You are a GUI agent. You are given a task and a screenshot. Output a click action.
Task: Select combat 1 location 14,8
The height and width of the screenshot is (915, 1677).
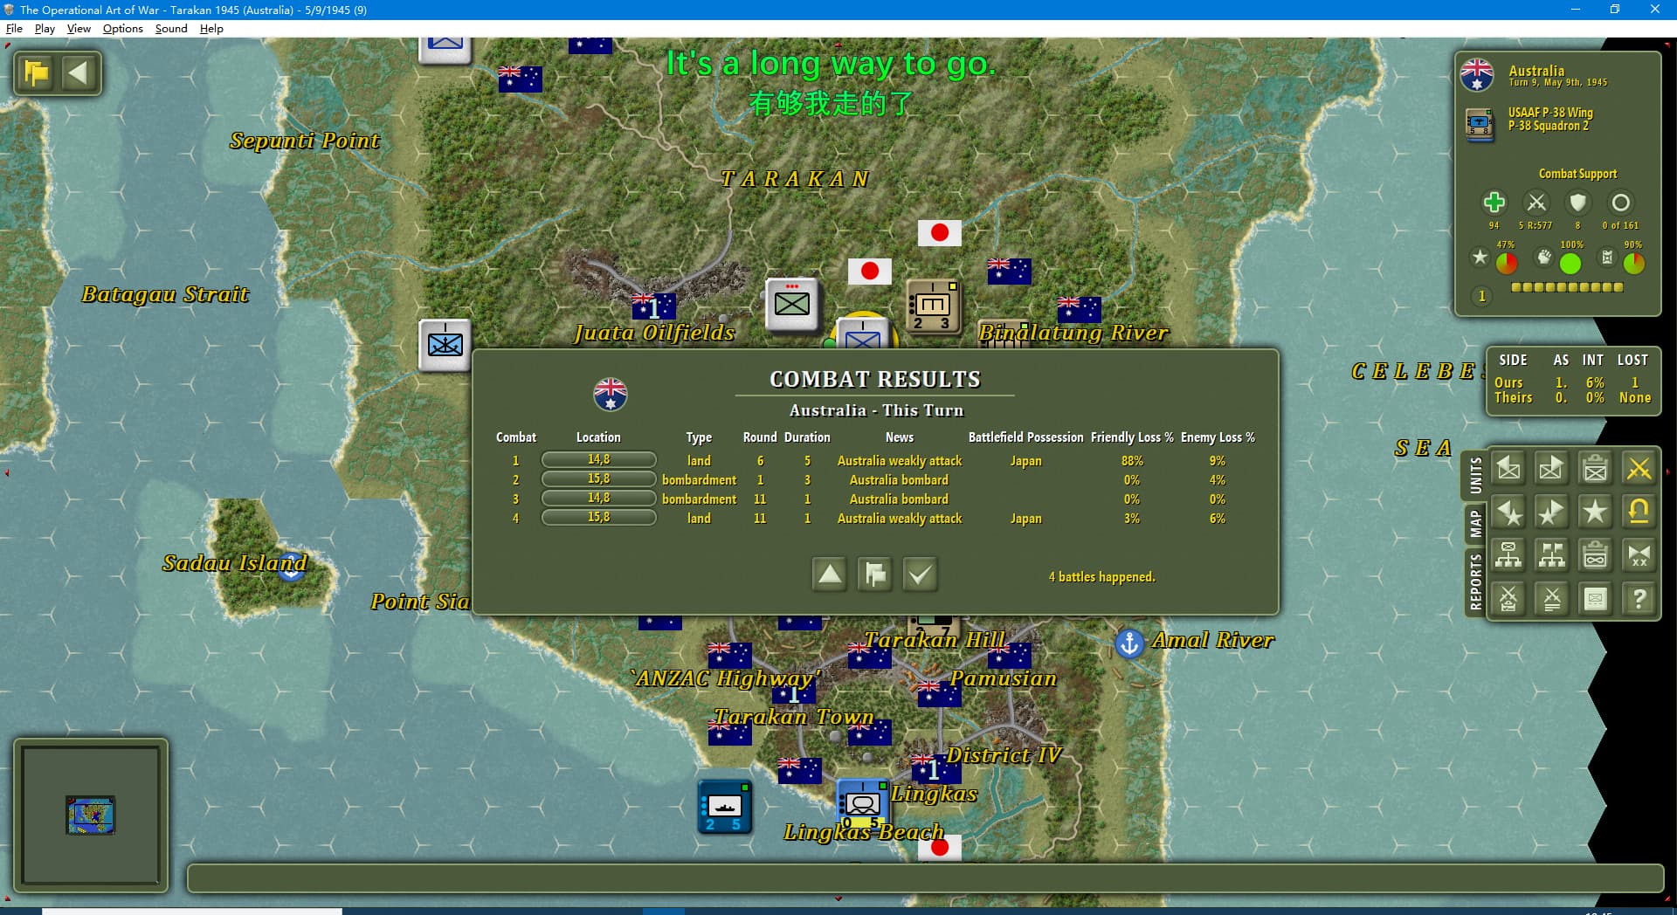tap(598, 460)
